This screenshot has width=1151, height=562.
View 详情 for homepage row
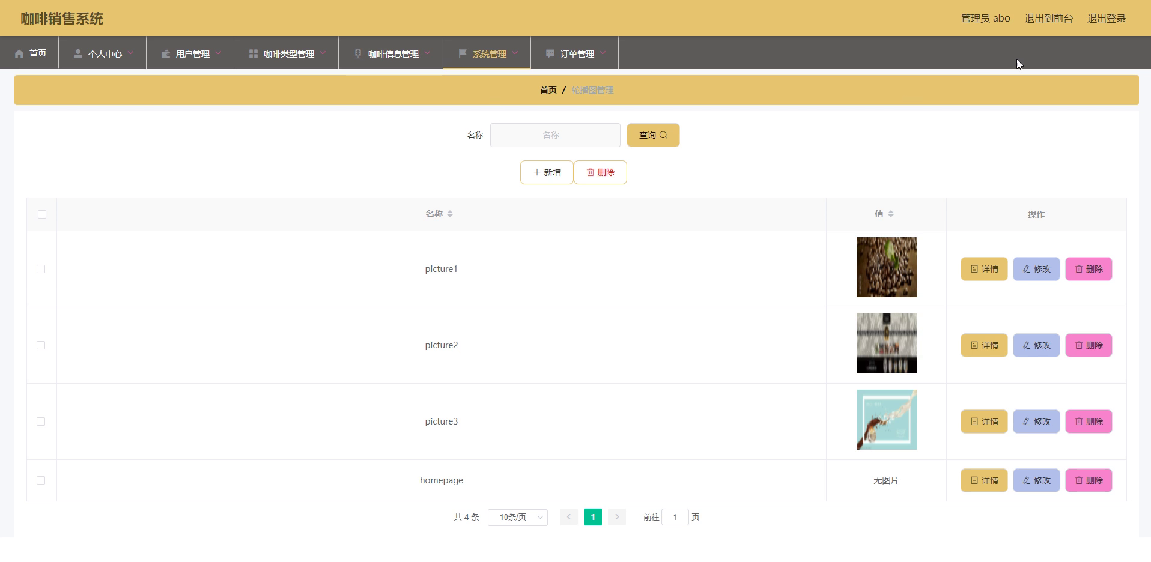point(984,480)
